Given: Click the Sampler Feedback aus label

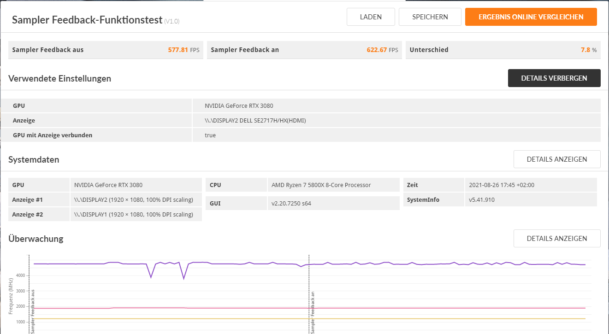Looking at the screenshot, I should coord(48,50).
